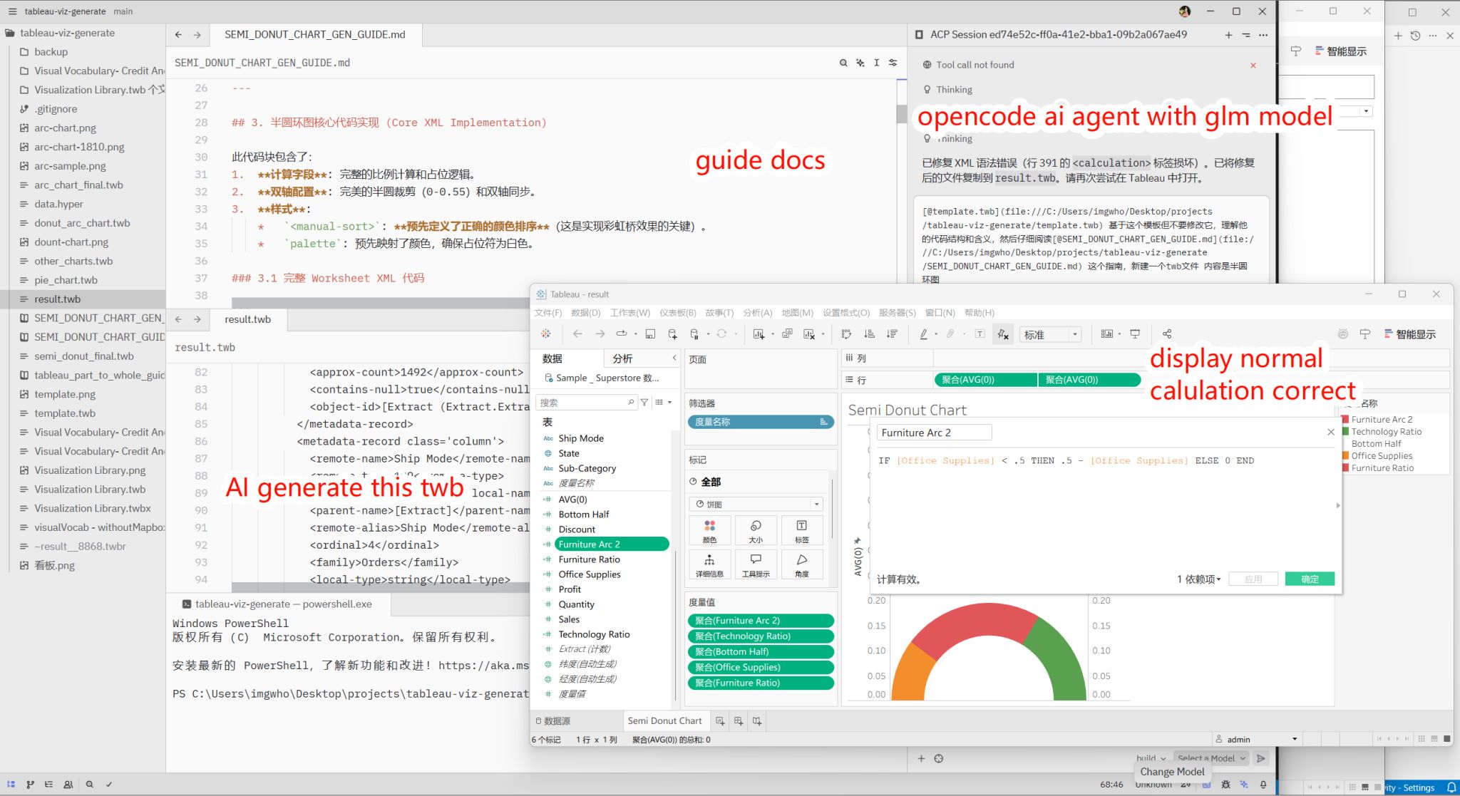Open the admin user dropdown in Tableau status bar
Screen dimensions: 1460x796
pos(1256,739)
